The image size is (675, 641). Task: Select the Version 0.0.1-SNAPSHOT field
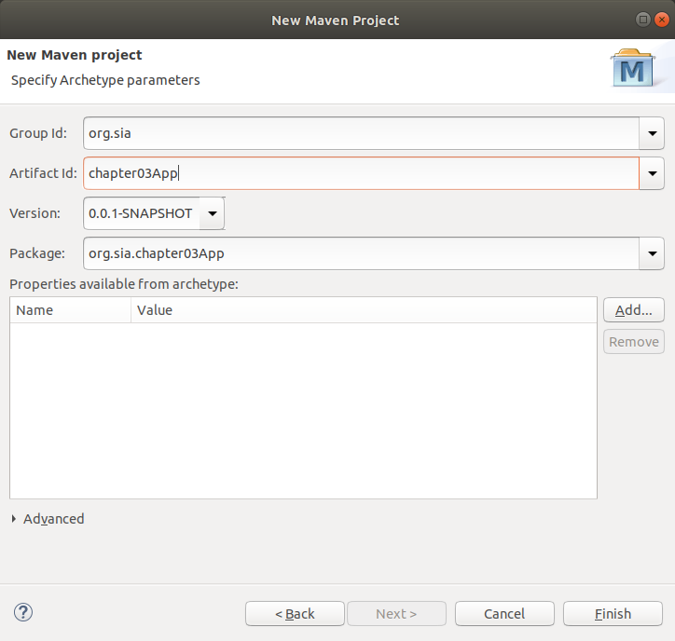pos(141,213)
